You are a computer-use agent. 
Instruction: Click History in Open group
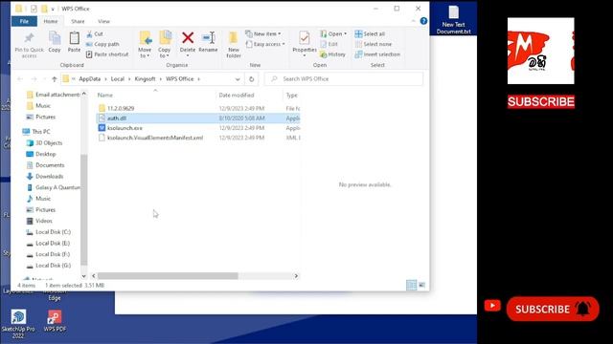pyautogui.click(x=332, y=54)
